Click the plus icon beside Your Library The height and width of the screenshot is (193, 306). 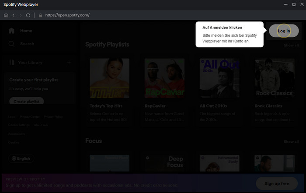point(69,63)
